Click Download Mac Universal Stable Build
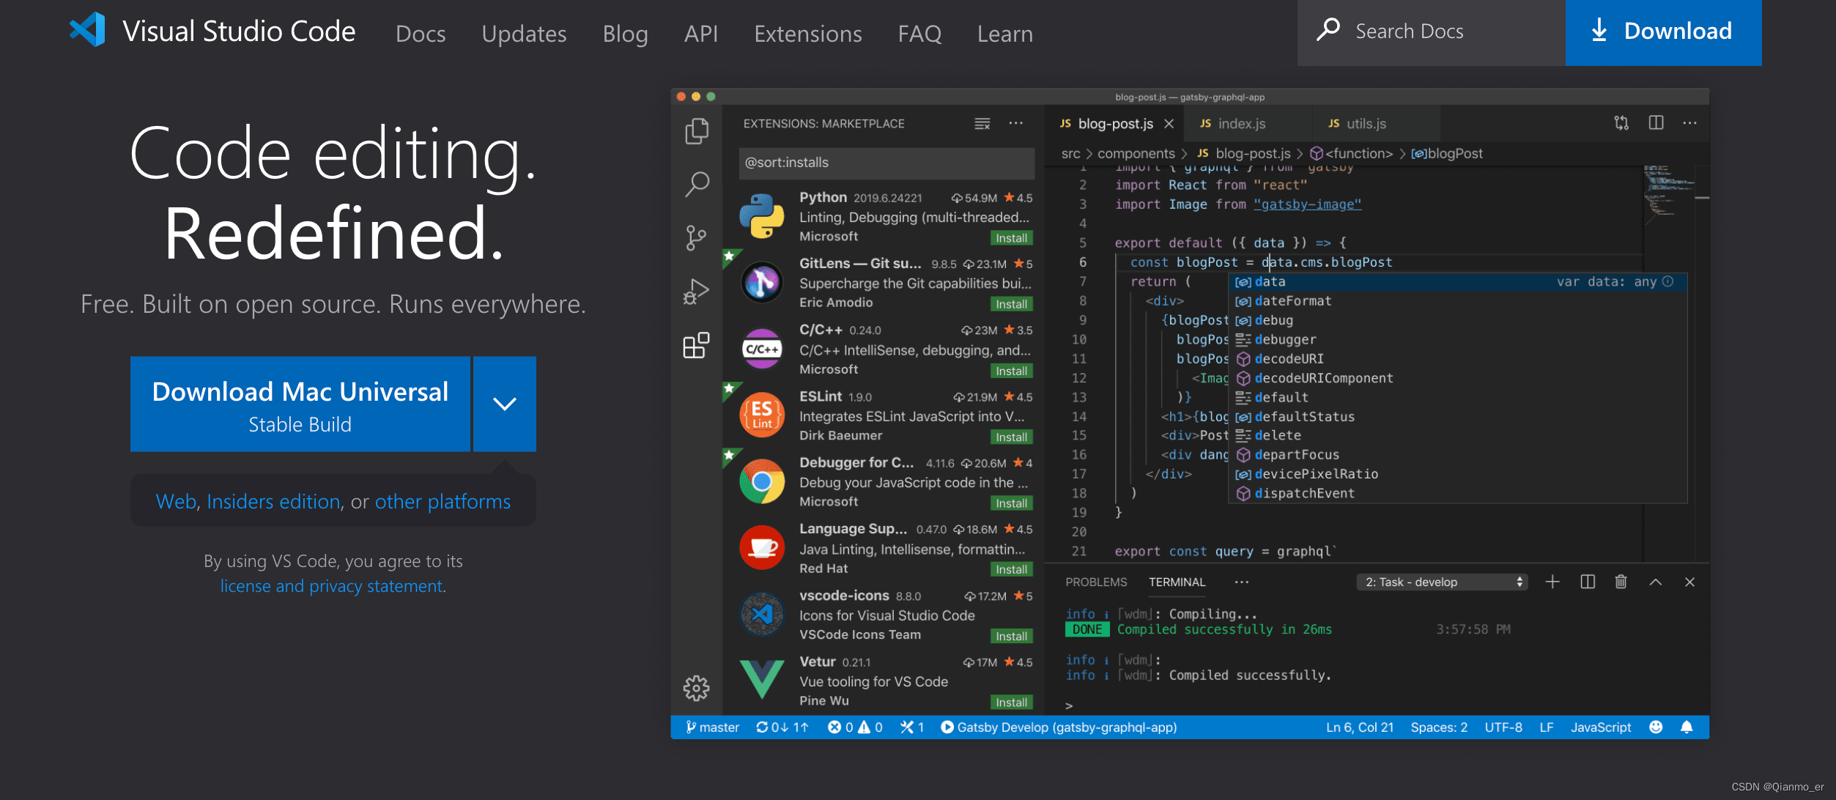The image size is (1836, 800). [300, 404]
